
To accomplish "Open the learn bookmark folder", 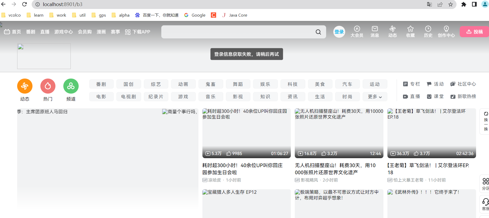I will (35, 15).
